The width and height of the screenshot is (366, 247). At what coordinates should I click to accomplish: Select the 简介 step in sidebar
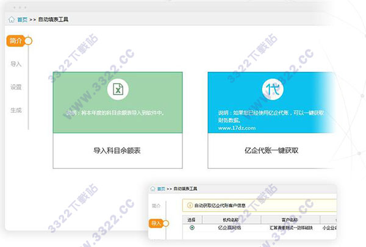[16, 41]
